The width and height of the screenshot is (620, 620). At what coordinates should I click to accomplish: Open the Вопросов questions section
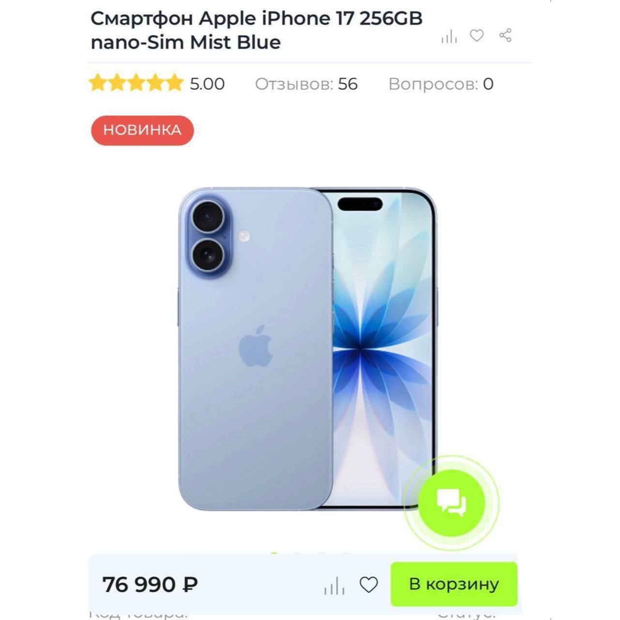[x=441, y=84]
